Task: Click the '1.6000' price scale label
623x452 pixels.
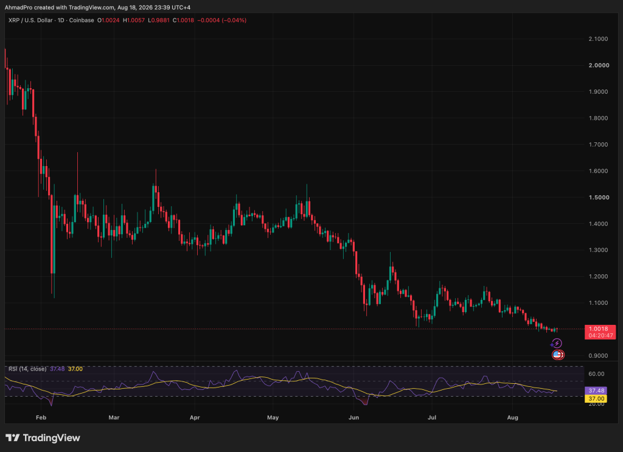Action: click(598, 171)
